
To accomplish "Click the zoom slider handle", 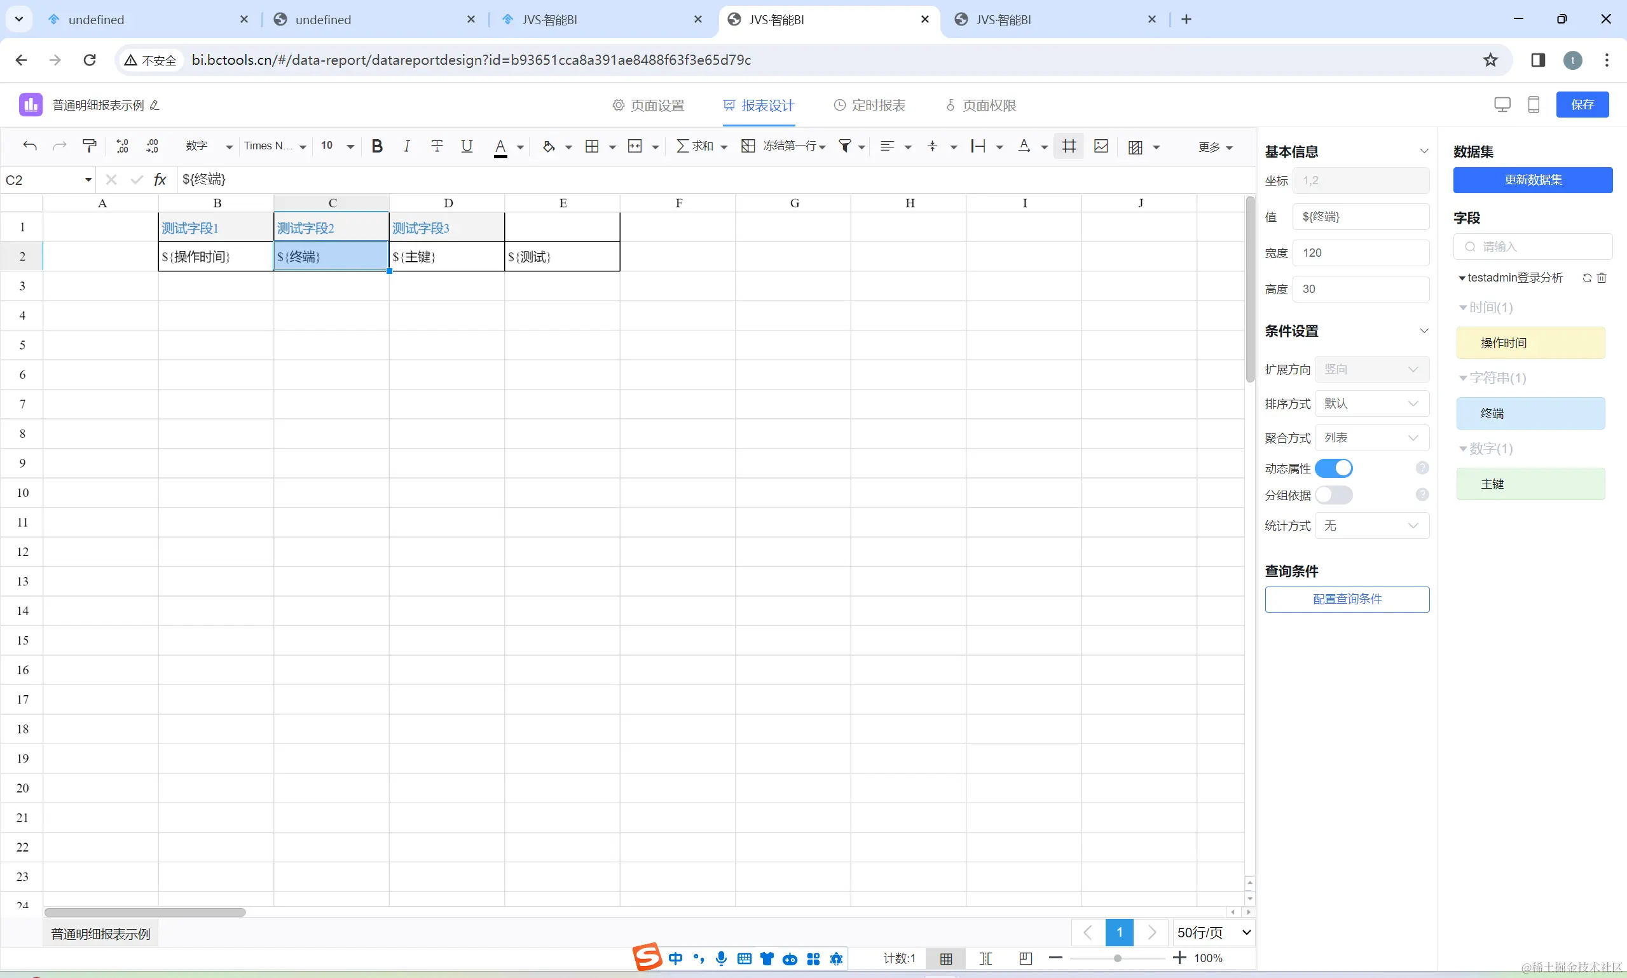I will click(1117, 958).
